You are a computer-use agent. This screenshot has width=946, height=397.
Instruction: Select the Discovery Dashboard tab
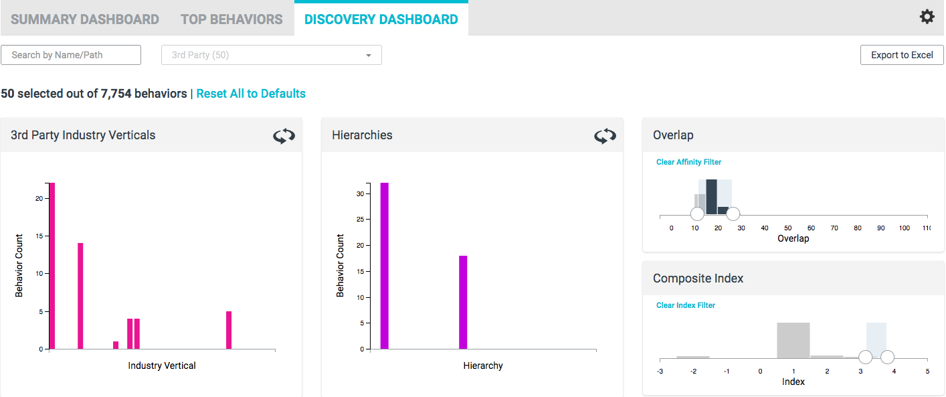[381, 19]
